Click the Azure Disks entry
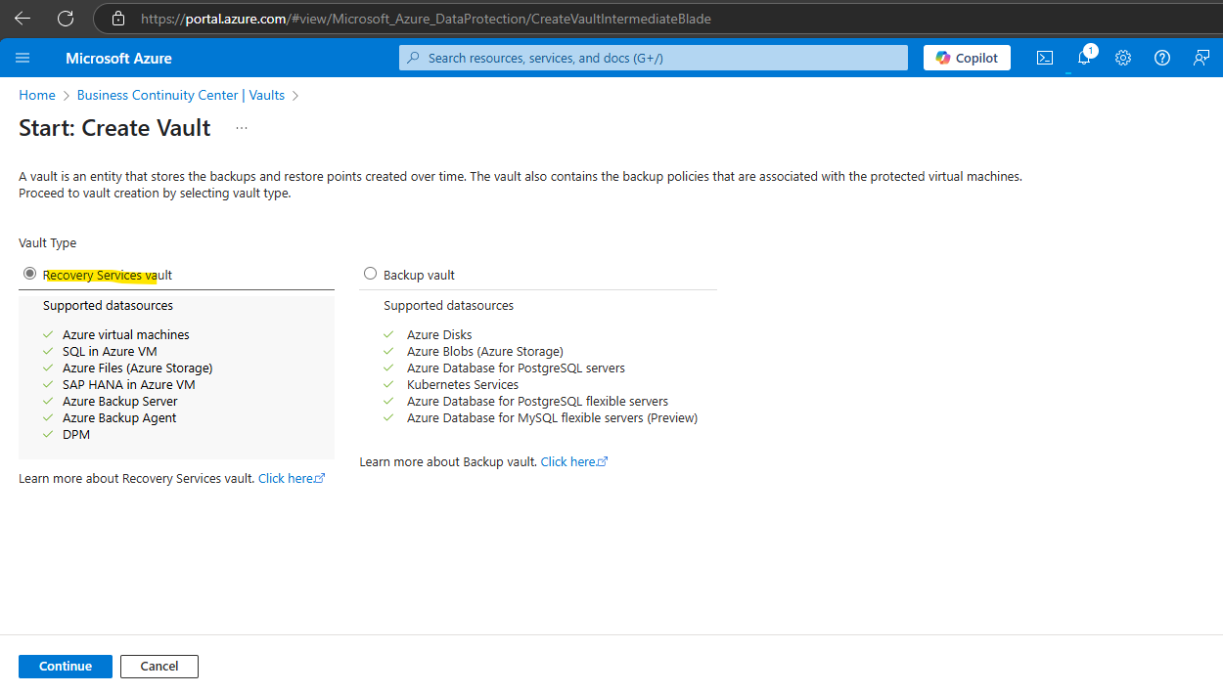1223x693 pixels. [439, 334]
